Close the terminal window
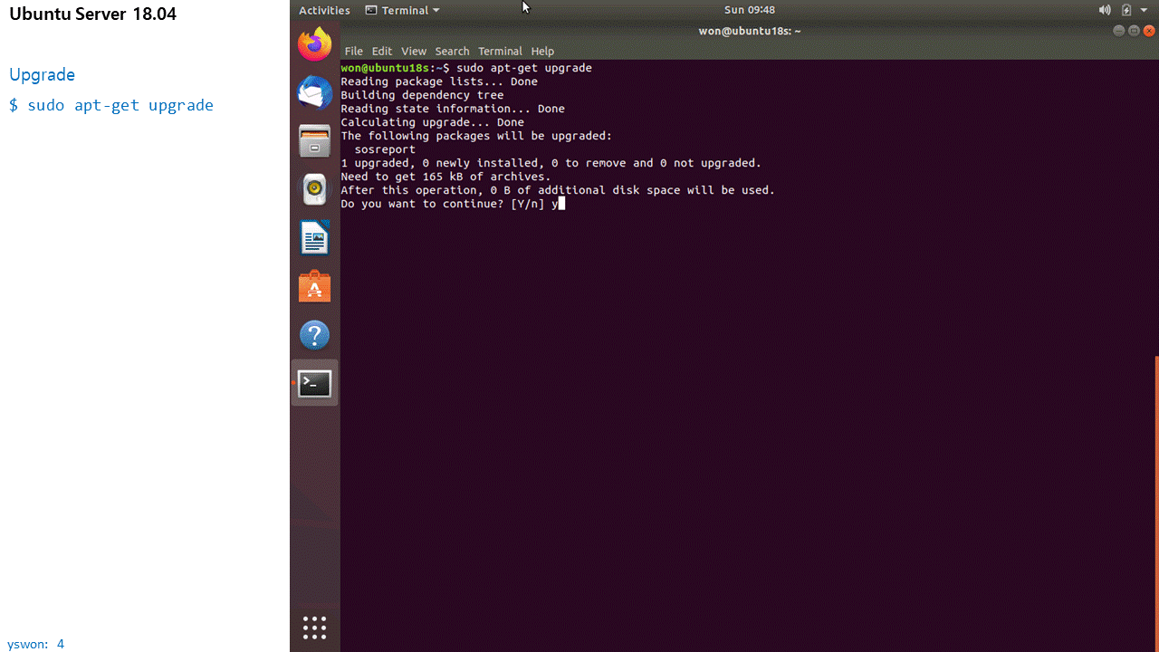The height and width of the screenshot is (652, 1159). pyautogui.click(x=1149, y=31)
